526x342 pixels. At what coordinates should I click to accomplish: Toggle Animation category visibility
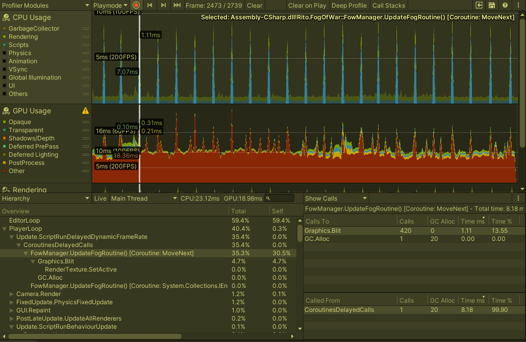5,61
